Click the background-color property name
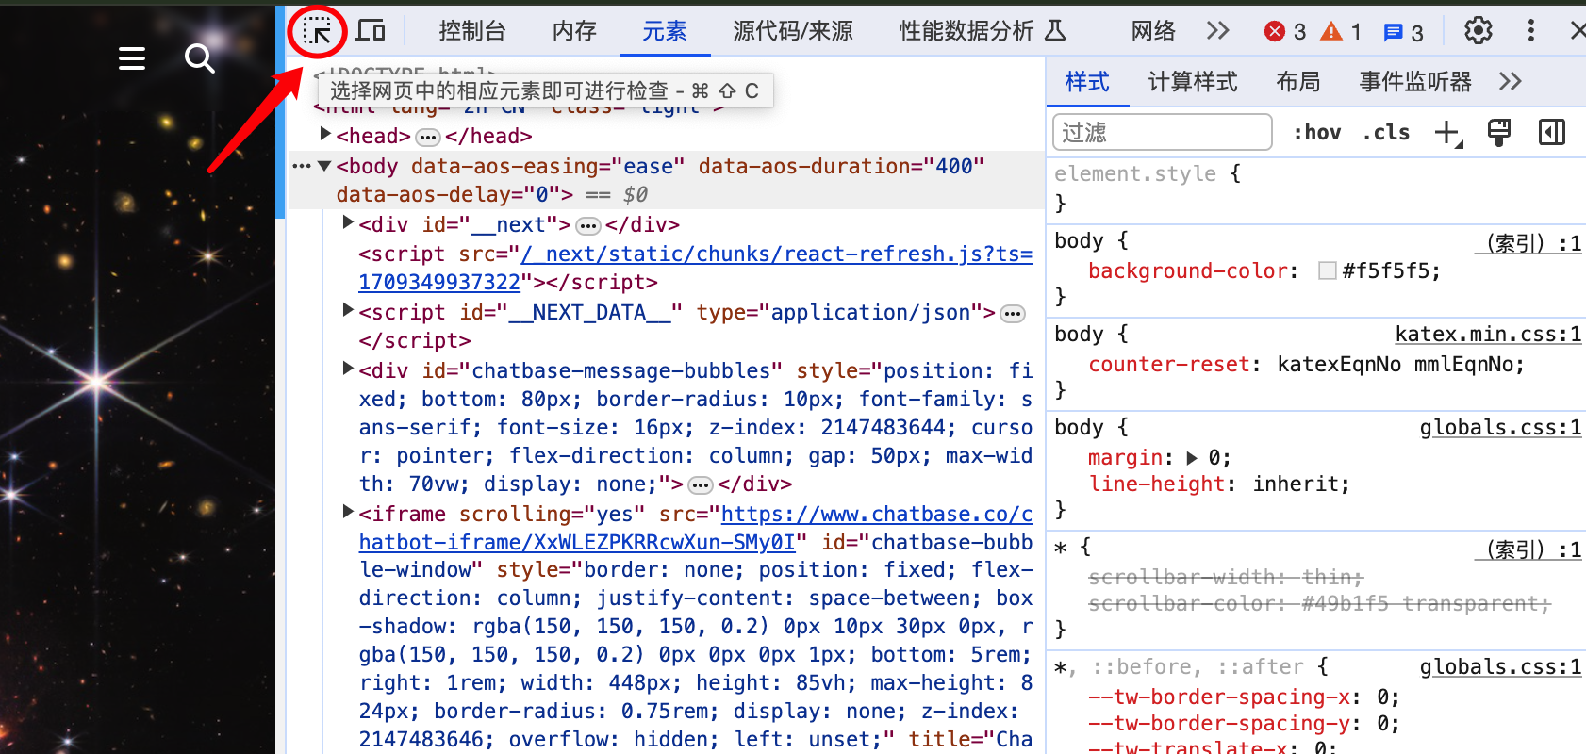Image resolution: width=1586 pixels, height=754 pixels. click(1188, 270)
